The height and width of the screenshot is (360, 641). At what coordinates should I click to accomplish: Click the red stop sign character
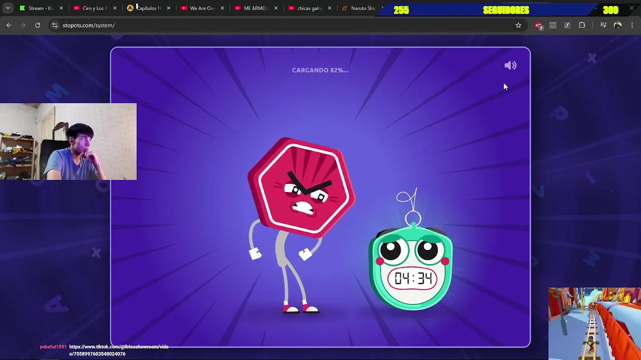click(x=301, y=225)
